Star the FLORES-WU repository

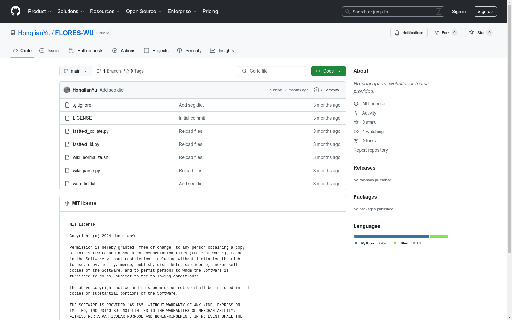481,33
